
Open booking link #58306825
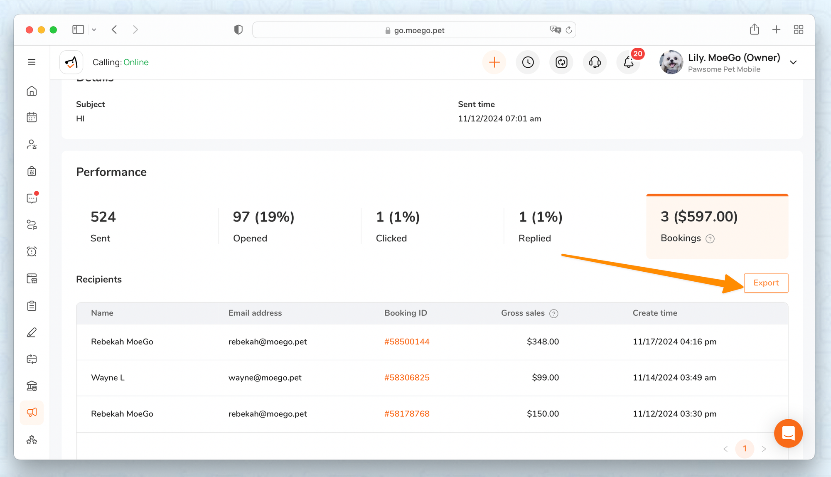[x=407, y=378]
